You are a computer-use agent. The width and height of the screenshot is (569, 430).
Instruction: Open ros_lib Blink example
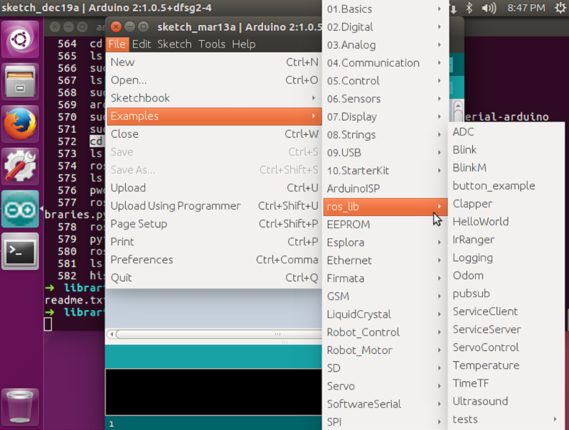[x=506, y=150]
